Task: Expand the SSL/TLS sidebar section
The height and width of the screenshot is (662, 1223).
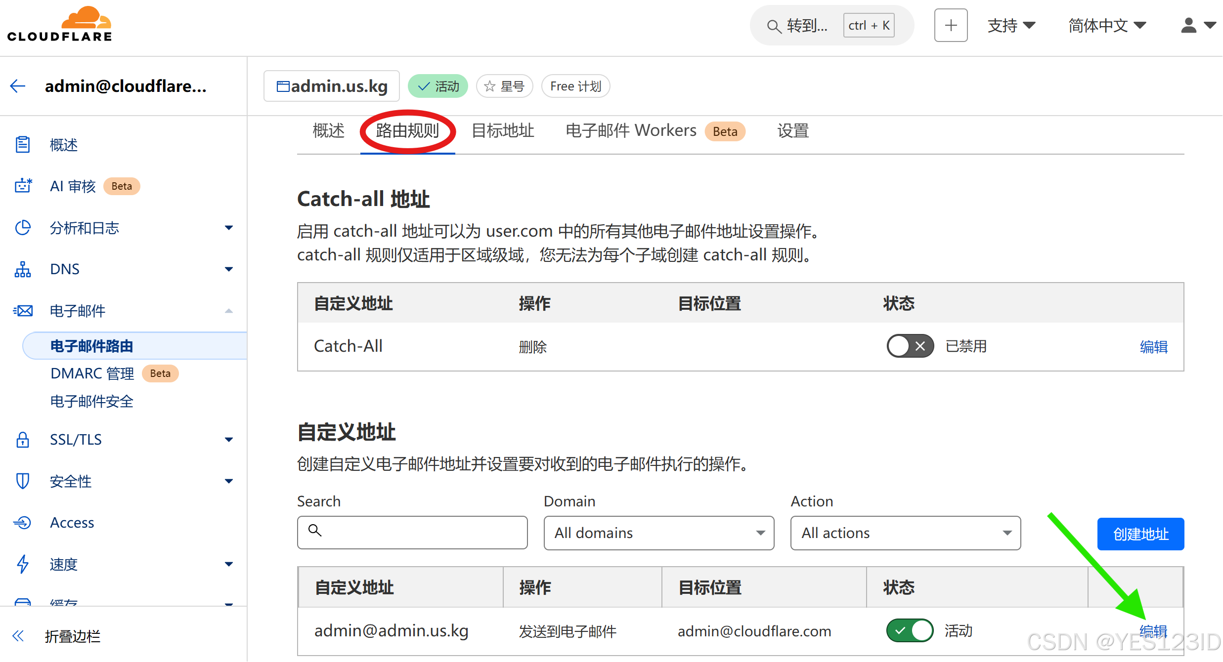Action: (228, 440)
